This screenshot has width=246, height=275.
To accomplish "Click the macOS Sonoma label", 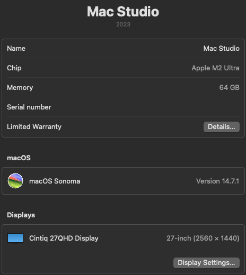I will 55,181.
